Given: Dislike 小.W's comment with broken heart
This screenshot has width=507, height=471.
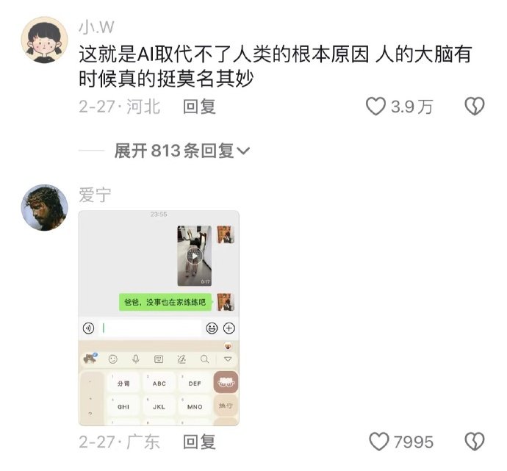Looking at the screenshot, I should point(475,107).
